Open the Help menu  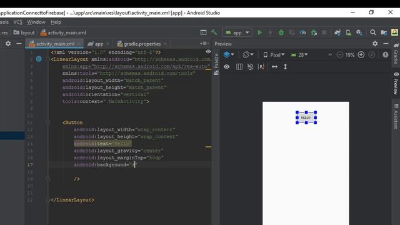[56, 22]
